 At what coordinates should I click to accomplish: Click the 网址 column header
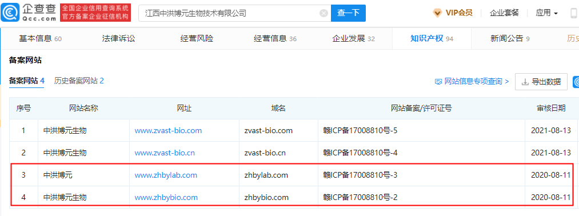tap(184, 108)
